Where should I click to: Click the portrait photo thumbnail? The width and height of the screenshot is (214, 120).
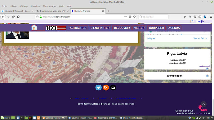[x=17, y=31]
